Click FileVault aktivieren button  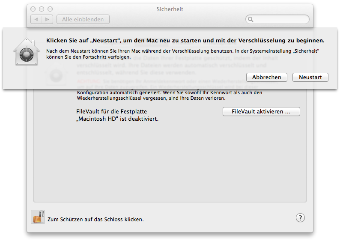tap(261, 112)
